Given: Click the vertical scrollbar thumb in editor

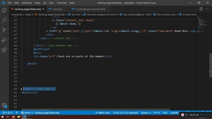Looking at the screenshot, I should click(x=211, y=65).
